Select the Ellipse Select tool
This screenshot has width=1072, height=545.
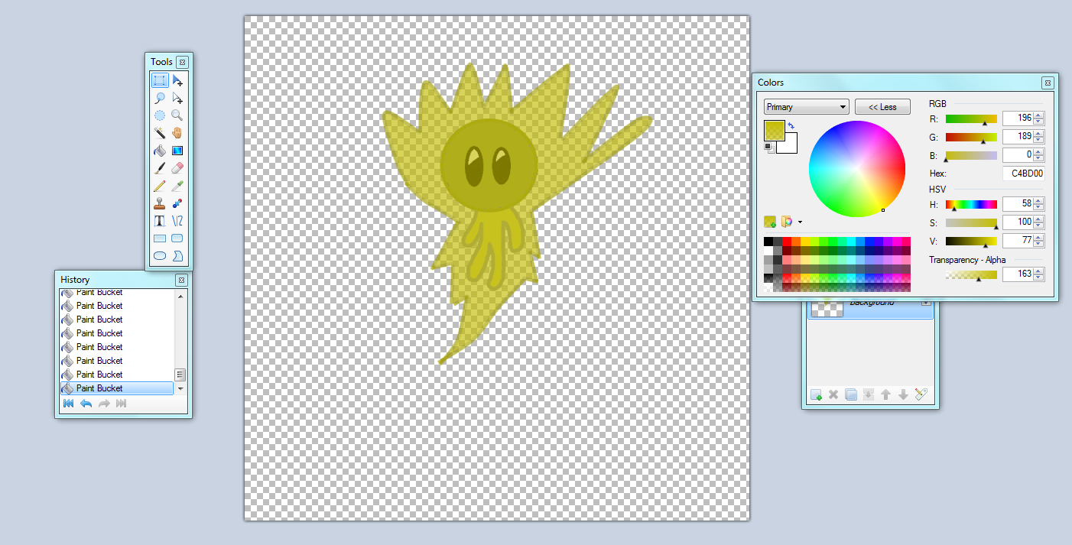[160, 115]
